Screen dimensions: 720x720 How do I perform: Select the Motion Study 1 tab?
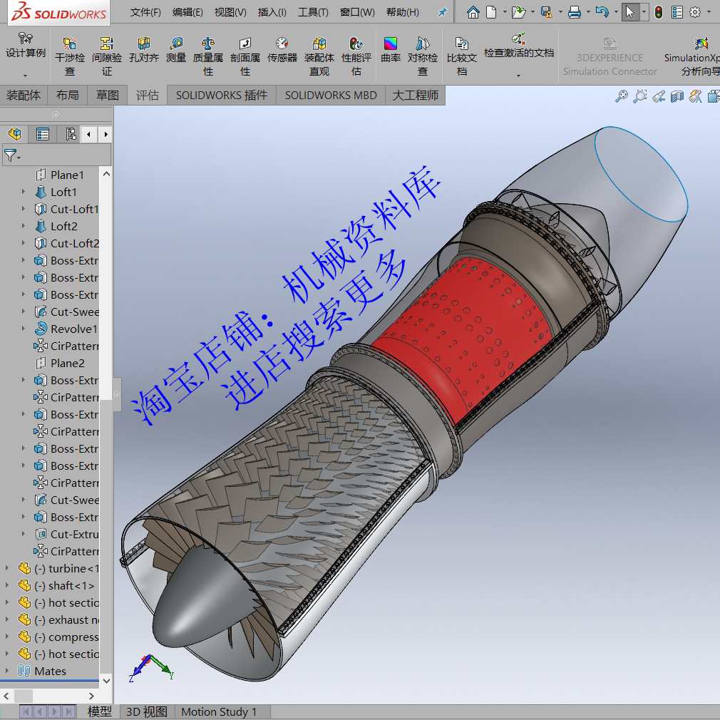pos(219,711)
